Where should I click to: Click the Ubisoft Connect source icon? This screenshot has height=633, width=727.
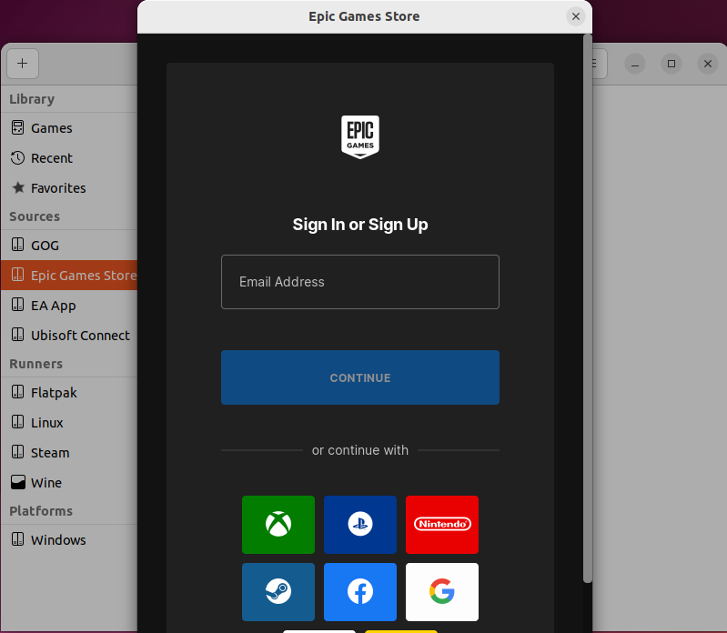click(x=17, y=335)
